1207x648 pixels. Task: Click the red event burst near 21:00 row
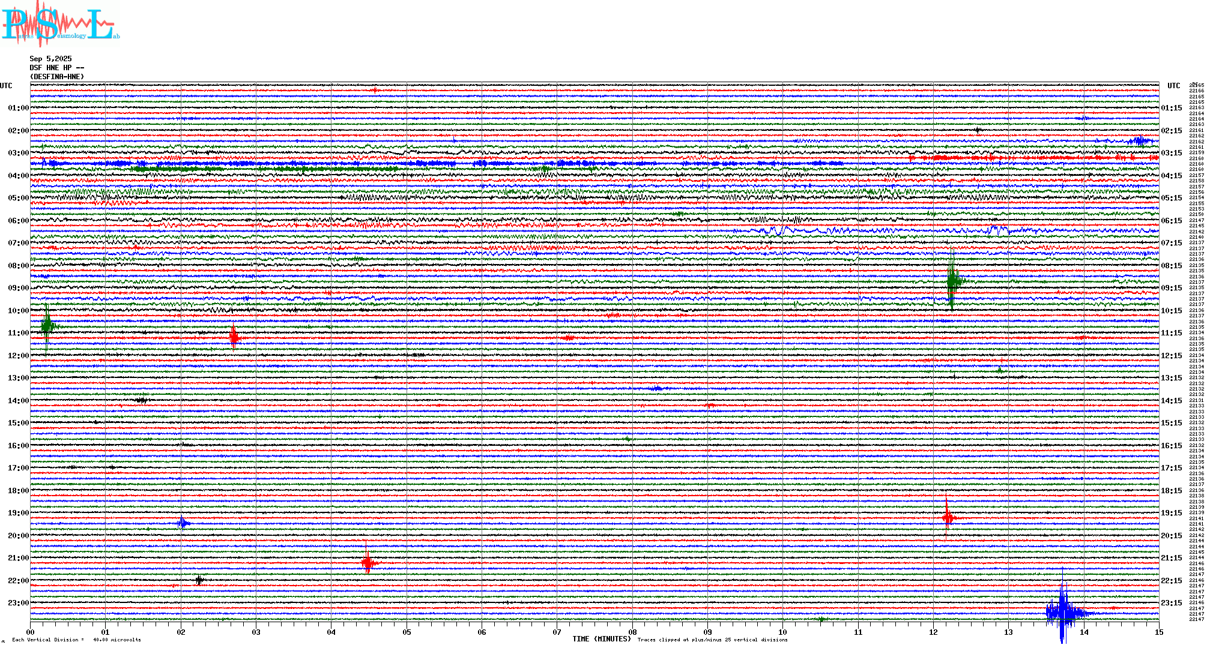pos(368,563)
